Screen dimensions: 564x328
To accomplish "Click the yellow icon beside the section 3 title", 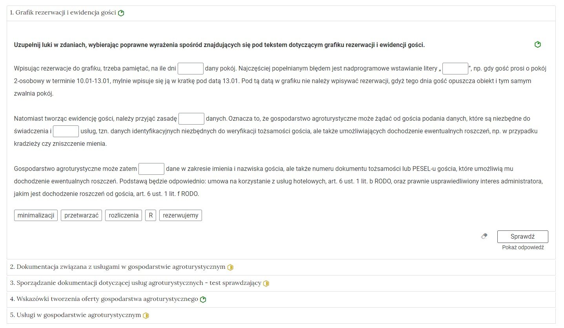I will pos(266,283).
